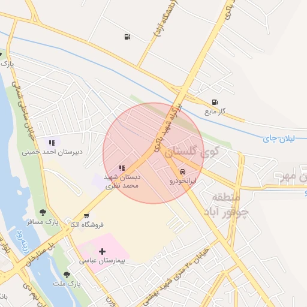Screen dimensions: 307x307
Task: Click tree icon above پارک ملت
Action: (x=67, y=275)
